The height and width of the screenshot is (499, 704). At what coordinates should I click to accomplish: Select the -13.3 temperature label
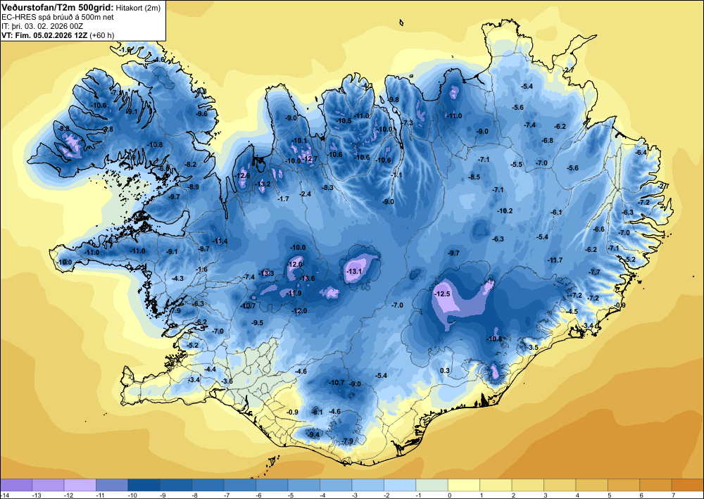pos(267,273)
